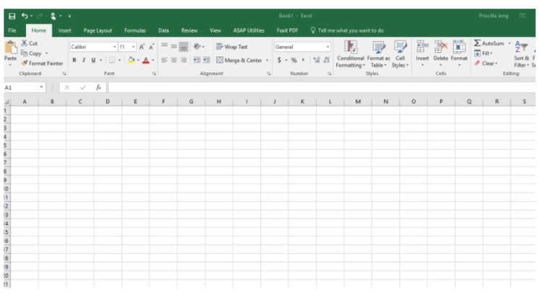This screenshot has width=540, height=303.
Task: Switch to the Data tab
Action: (163, 30)
